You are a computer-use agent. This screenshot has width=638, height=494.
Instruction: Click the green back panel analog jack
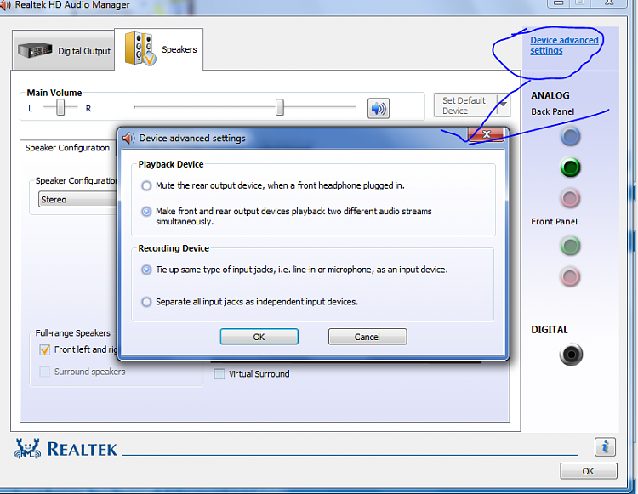pos(570,168)
